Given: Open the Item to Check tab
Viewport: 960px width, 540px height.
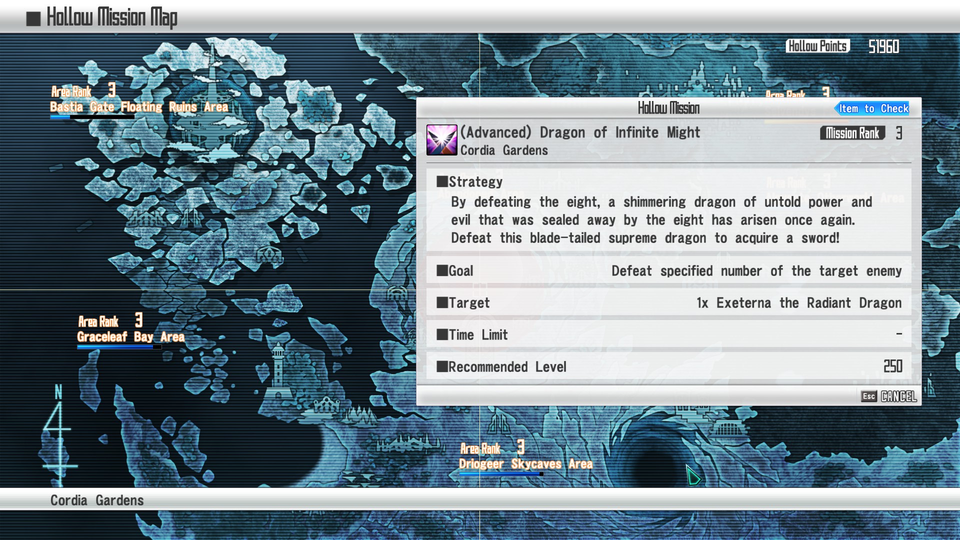Looking at the screenshot, I should click(872, 108).
